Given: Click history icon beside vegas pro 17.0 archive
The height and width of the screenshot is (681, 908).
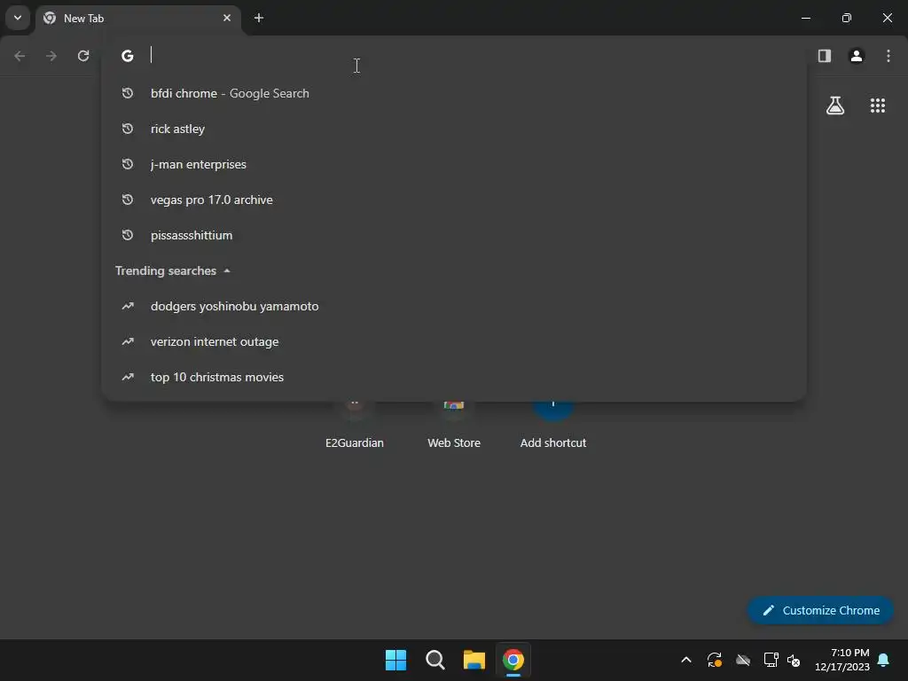Looking at the screenshot, I should (128, 200).
